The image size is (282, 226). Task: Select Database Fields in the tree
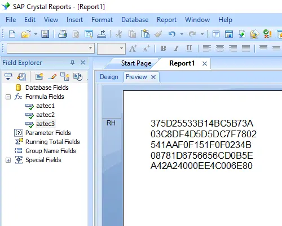click(x=47, y=88)
